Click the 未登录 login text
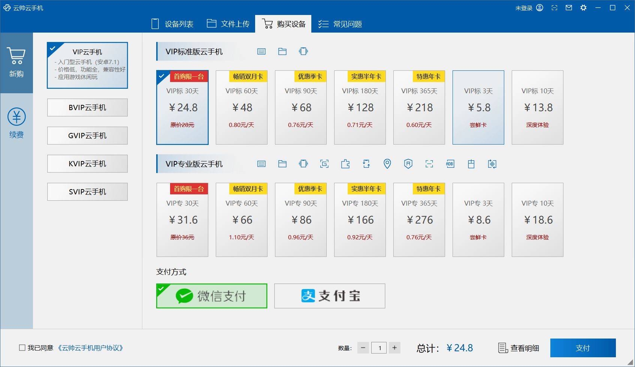635x367 pixels. pos(524,8)
